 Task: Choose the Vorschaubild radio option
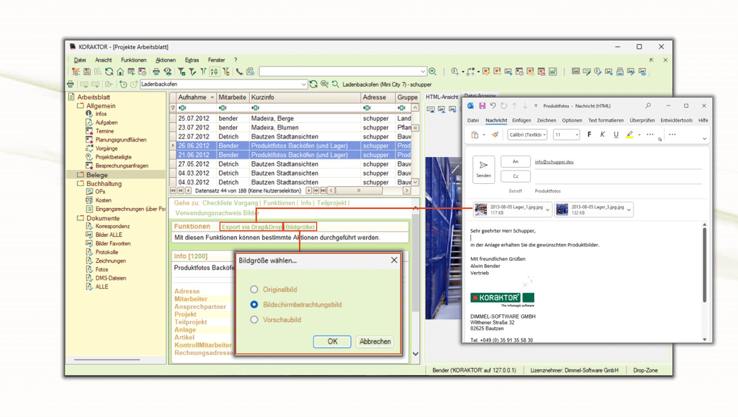pos(254,320)
